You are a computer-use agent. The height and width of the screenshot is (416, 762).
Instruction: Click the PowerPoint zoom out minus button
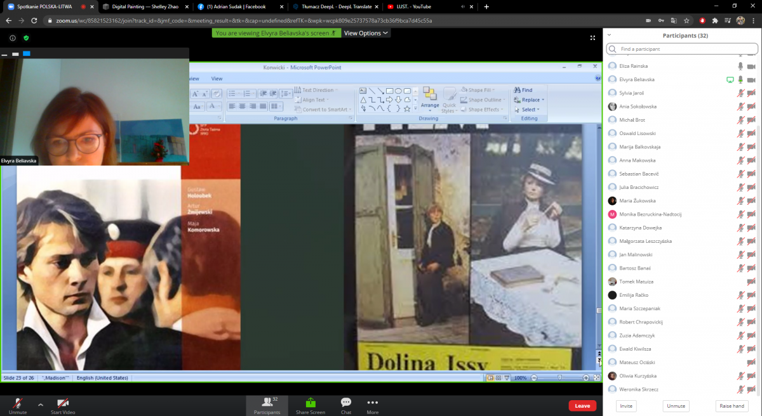[533, 378]
